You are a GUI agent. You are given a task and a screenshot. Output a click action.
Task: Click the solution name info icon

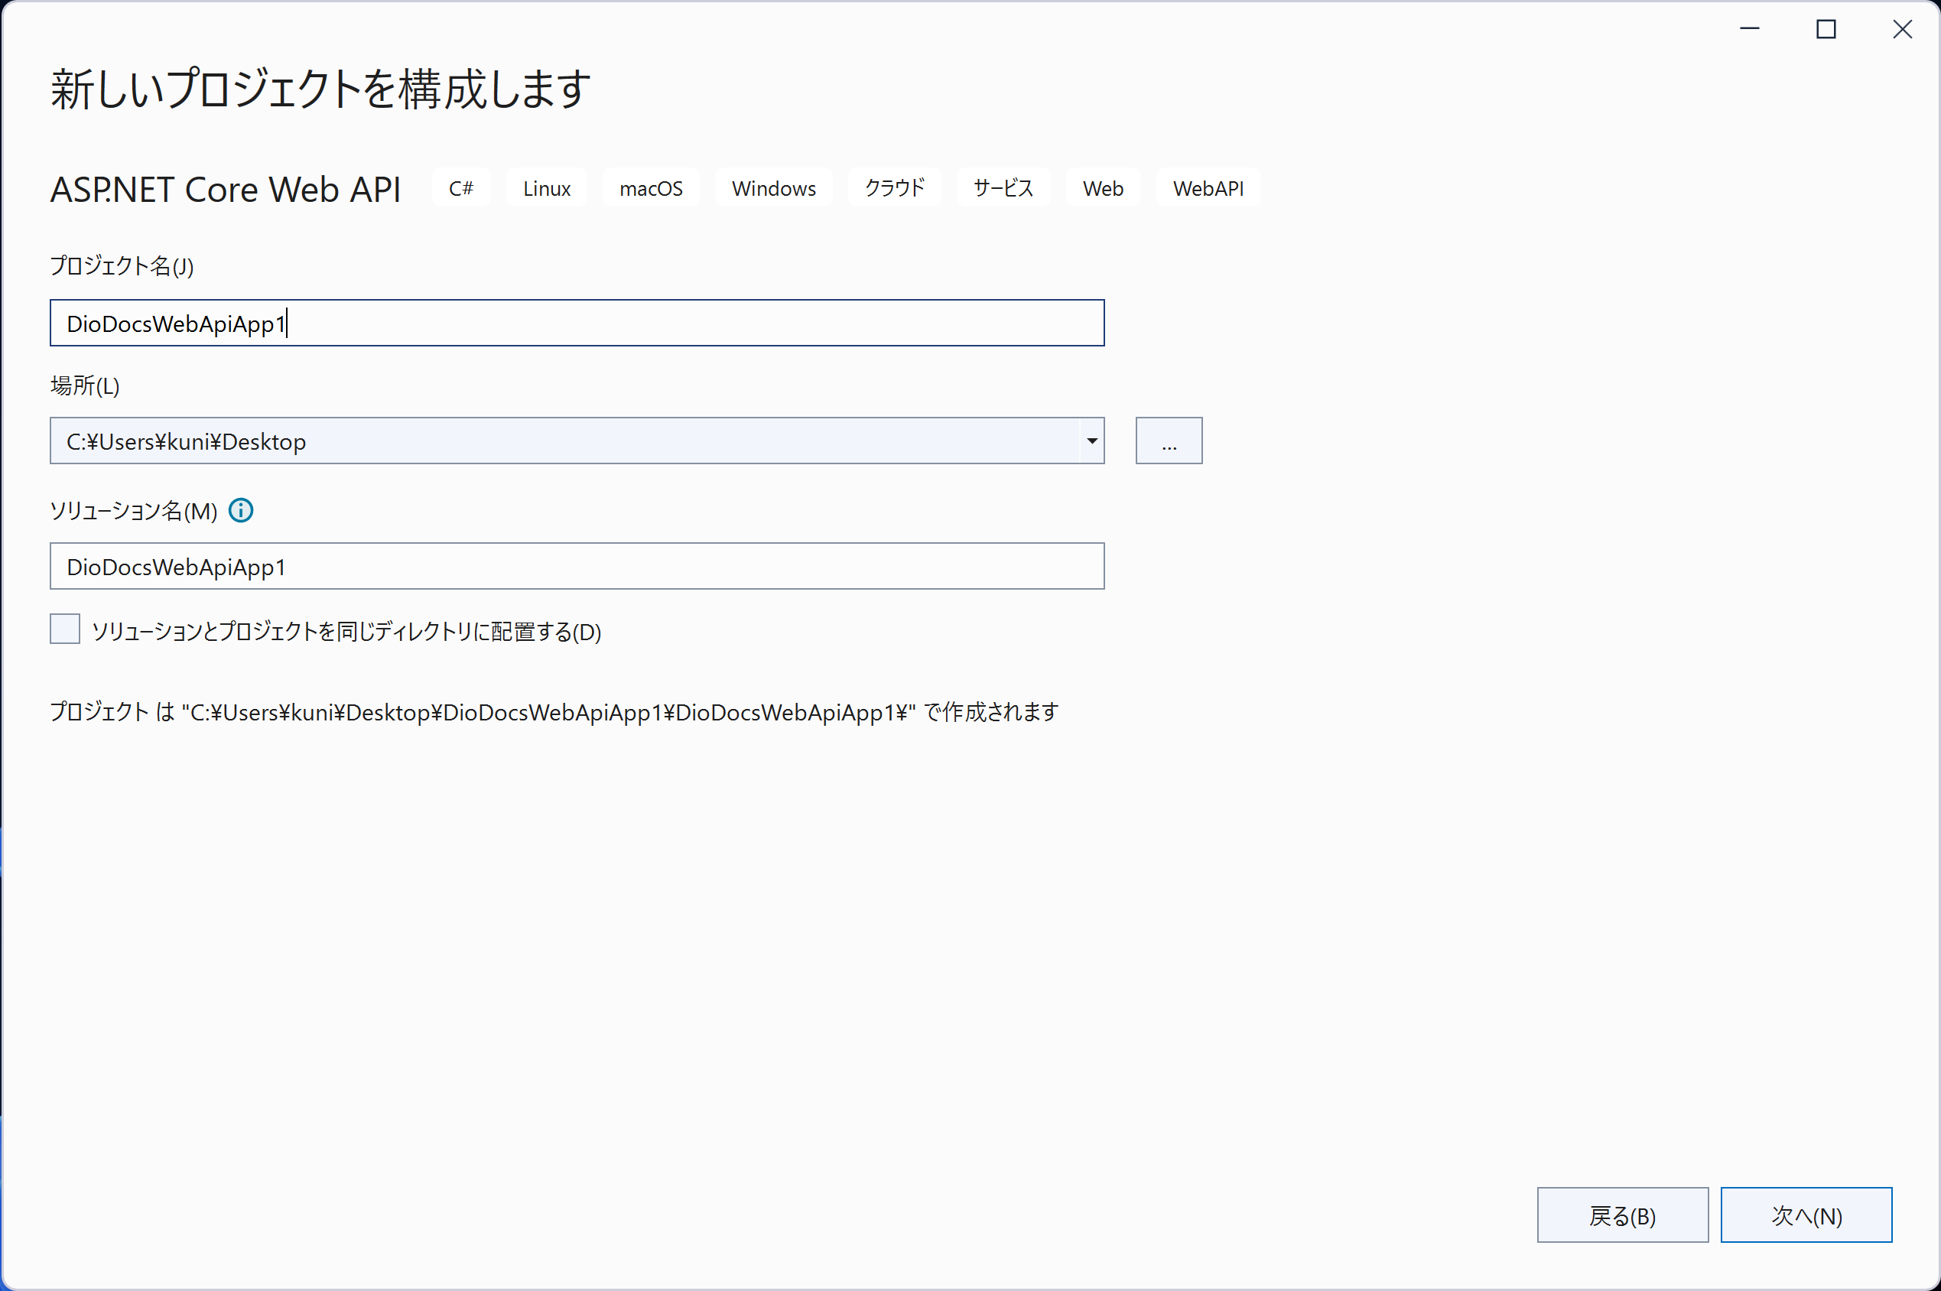click(x=241, y=510)
